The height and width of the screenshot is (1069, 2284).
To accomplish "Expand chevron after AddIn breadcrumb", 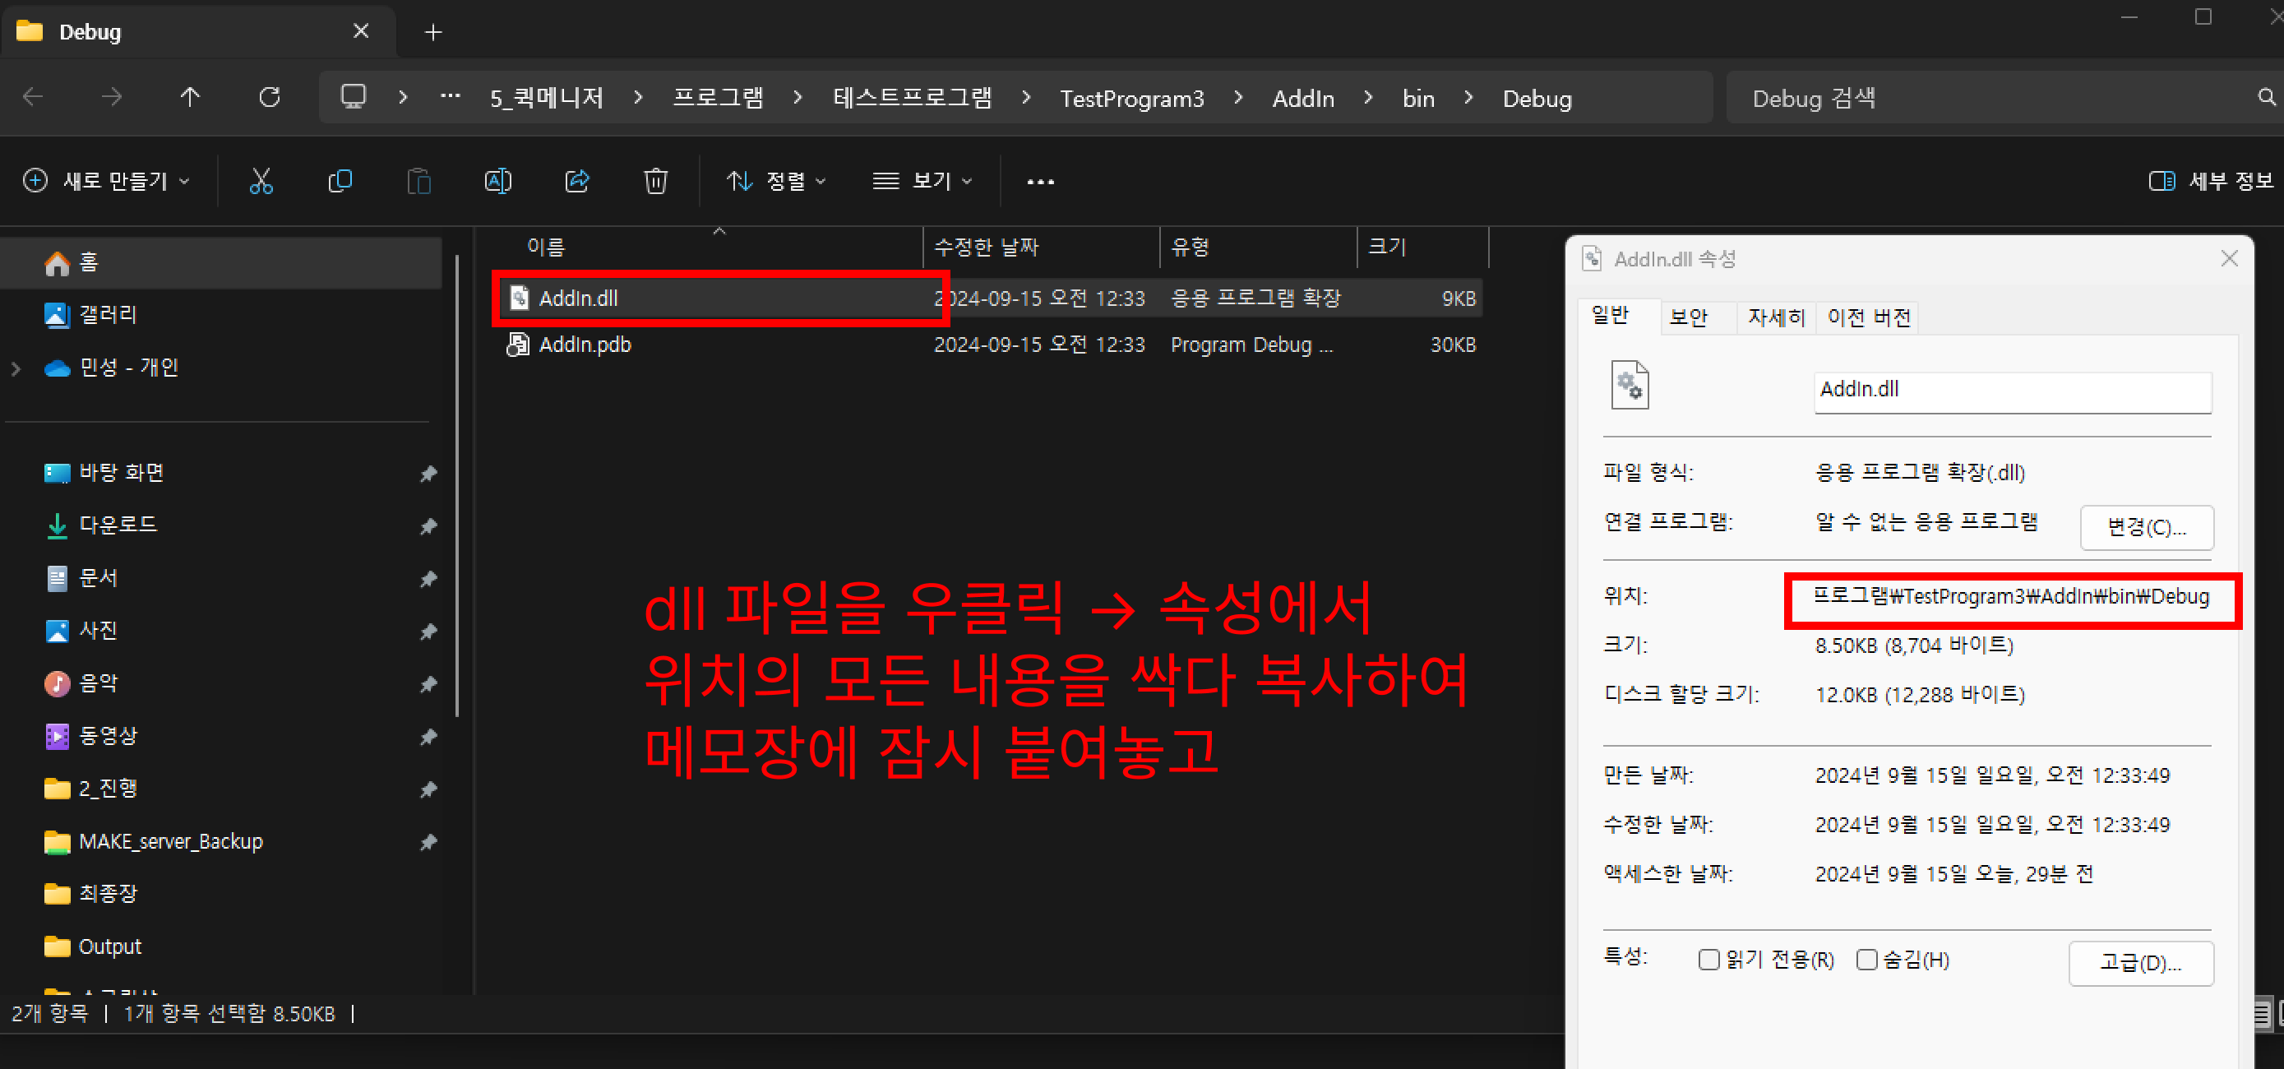I will [1368, 98].
